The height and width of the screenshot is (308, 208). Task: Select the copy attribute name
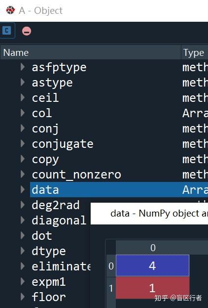point(45,160)
